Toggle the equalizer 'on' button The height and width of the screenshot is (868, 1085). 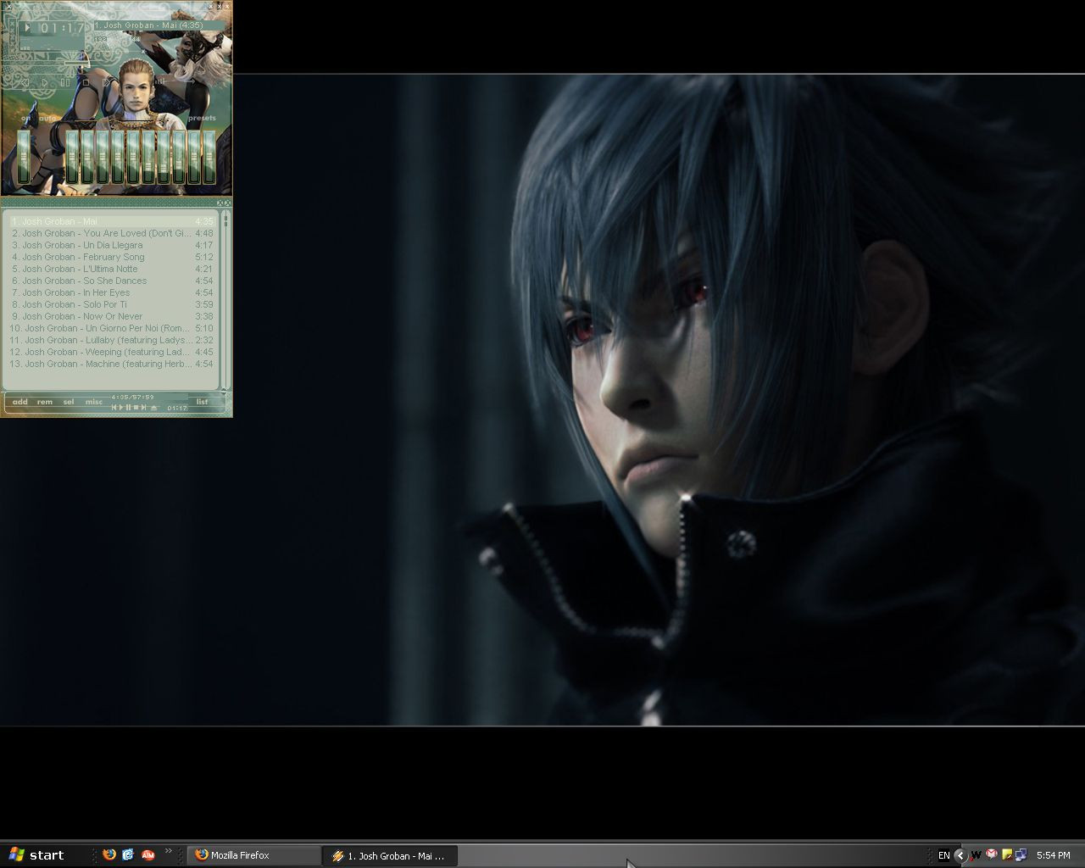[25, 119]
